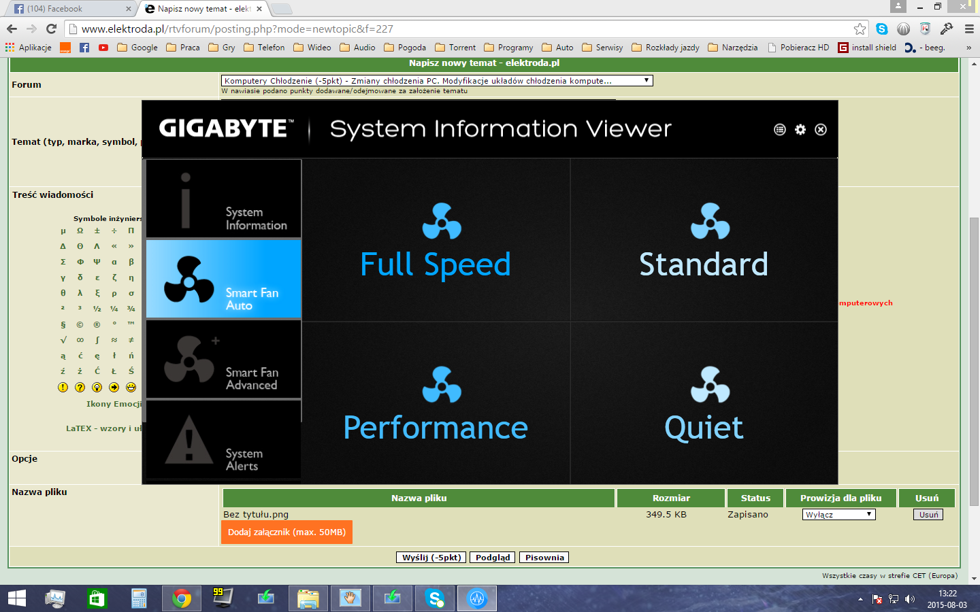Open the System Information section
Screen dimensions: 980x612
click(x=223, y=199)
